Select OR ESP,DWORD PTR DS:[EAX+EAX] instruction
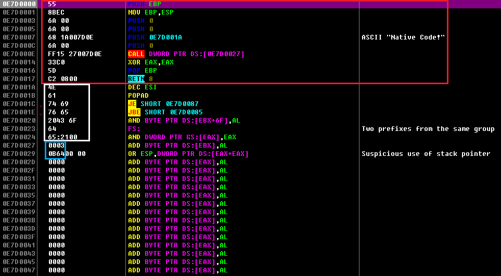 [188, 153]
